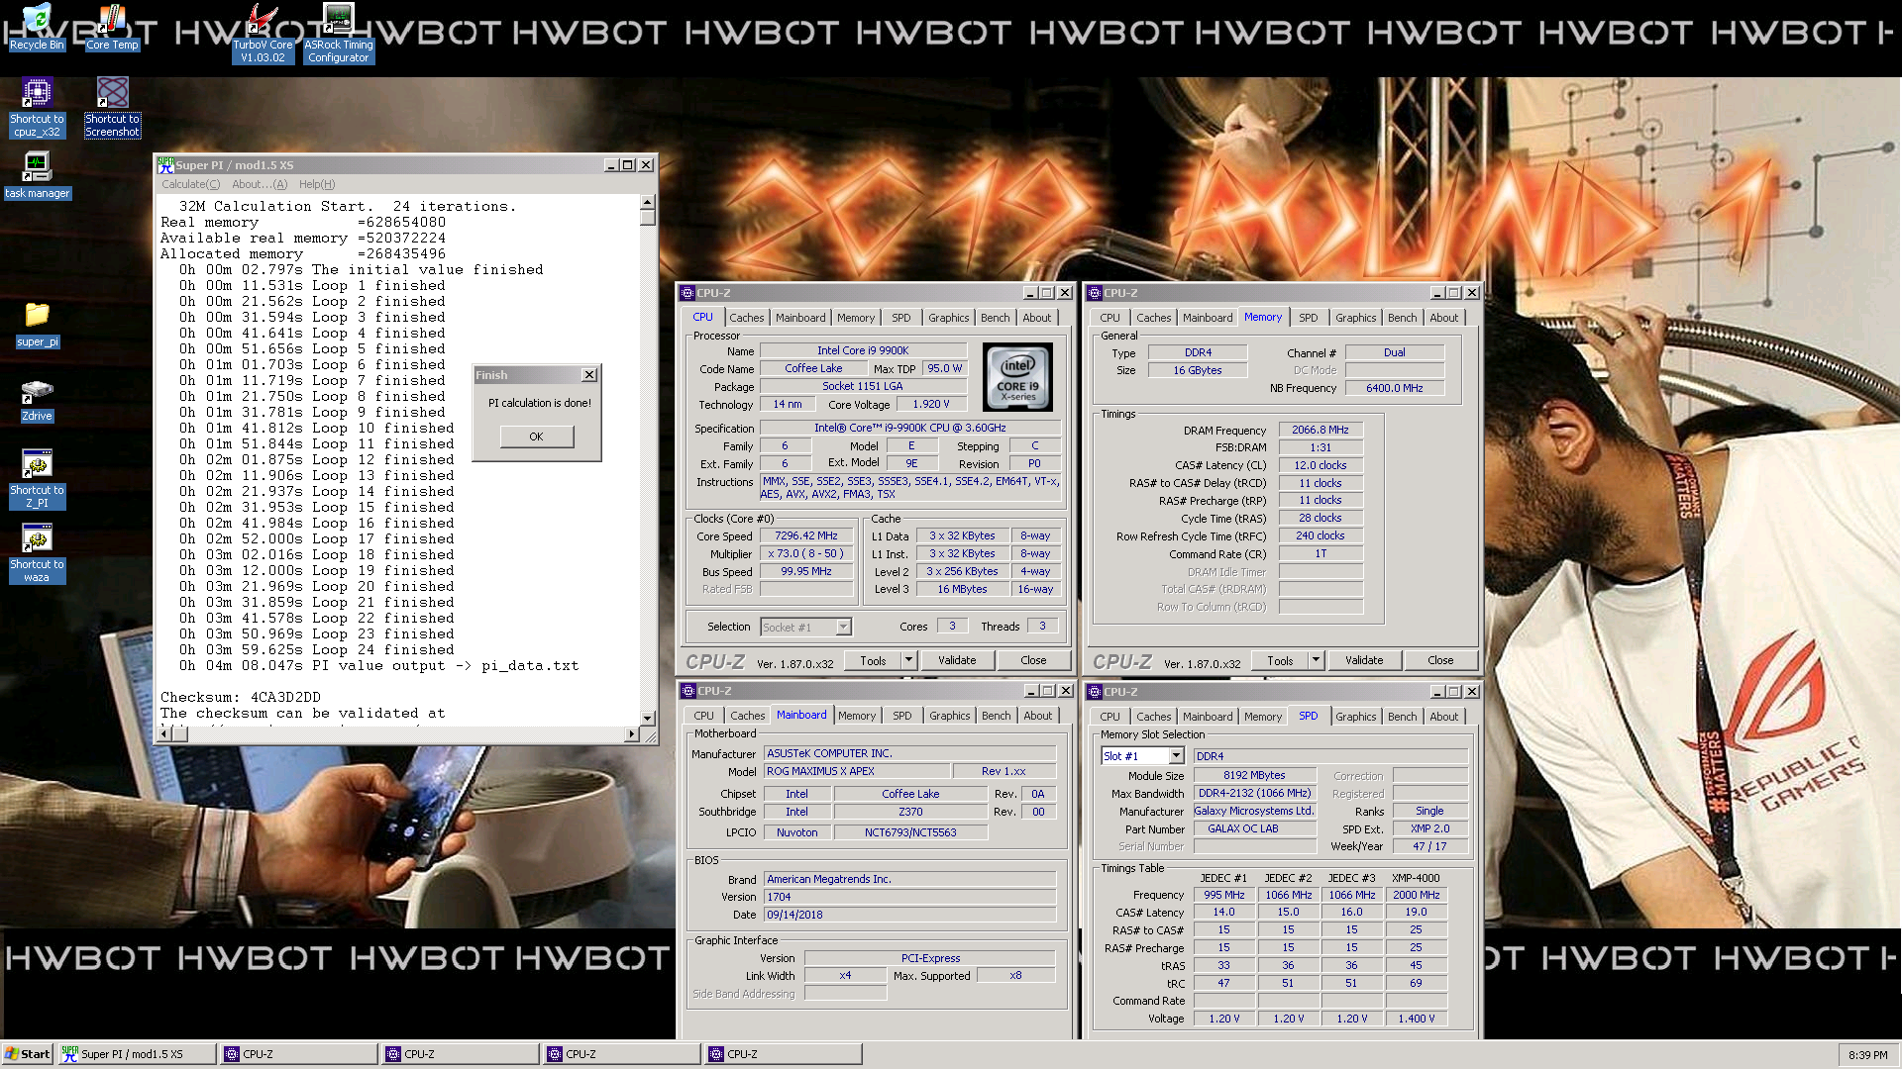Open the Recycle Bin desktop icon
This screenshot has height=1069, width=1902.
coord(37,27)
